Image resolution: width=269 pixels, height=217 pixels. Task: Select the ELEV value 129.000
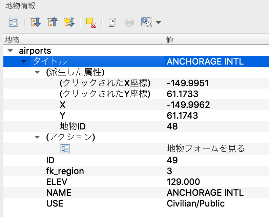coord(183,182)
